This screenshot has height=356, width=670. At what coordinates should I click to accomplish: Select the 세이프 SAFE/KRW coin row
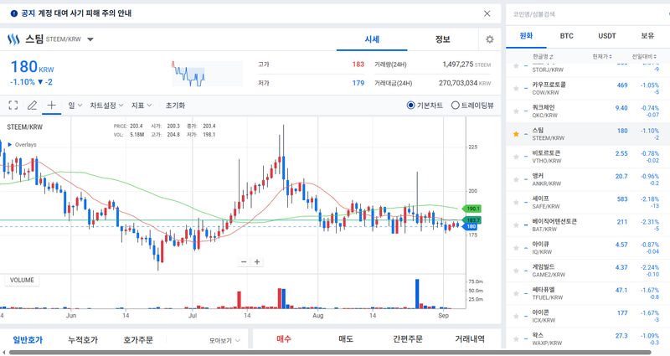click(588, 202)
